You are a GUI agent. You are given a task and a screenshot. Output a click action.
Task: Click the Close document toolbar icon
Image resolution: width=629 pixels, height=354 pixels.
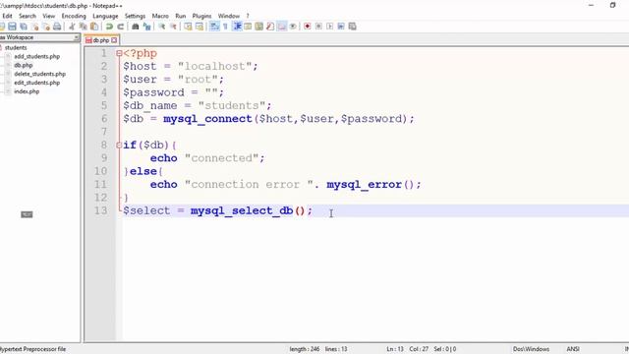[x=35, y=27]
